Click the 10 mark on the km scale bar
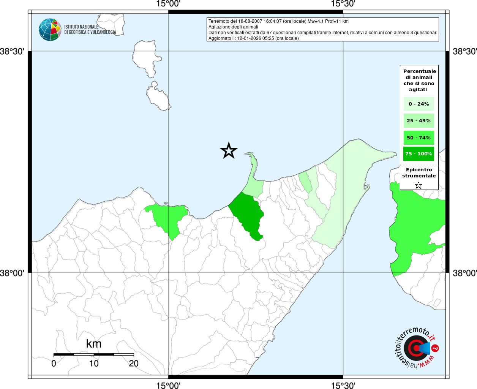This screenshot has height=389, width=477. [x=94, y=364]
